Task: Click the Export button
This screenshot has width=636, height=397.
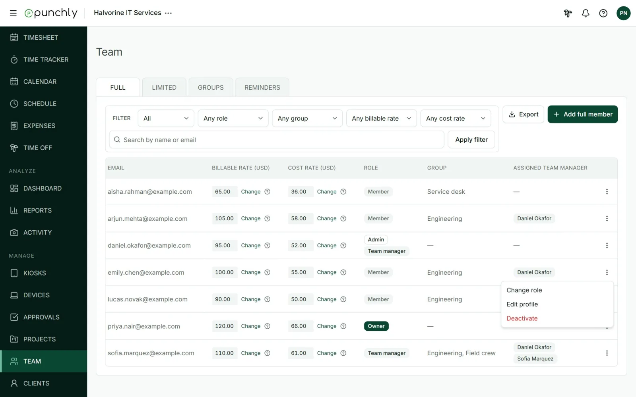Action: (x=523, y=114)
